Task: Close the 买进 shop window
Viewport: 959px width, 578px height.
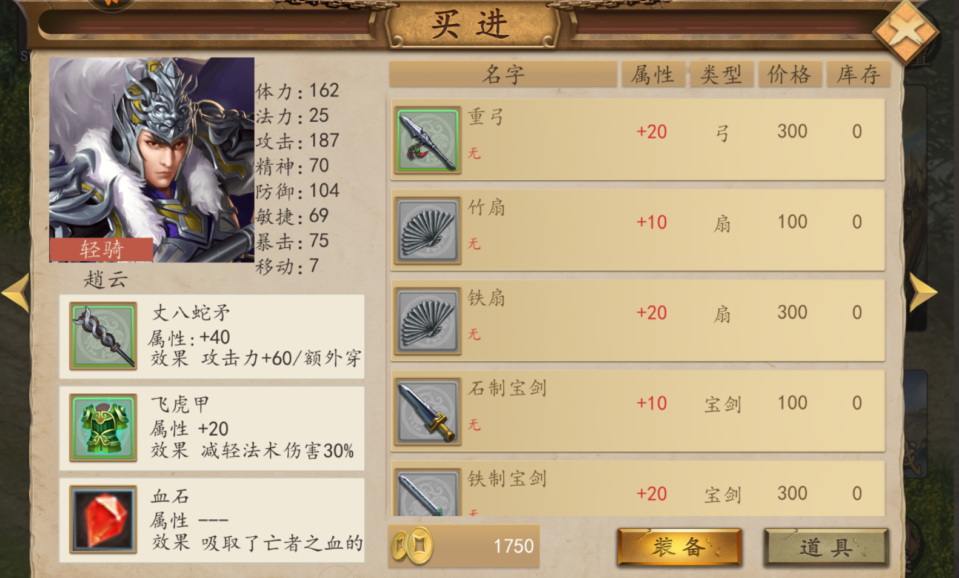Action: tap(906, 32)
